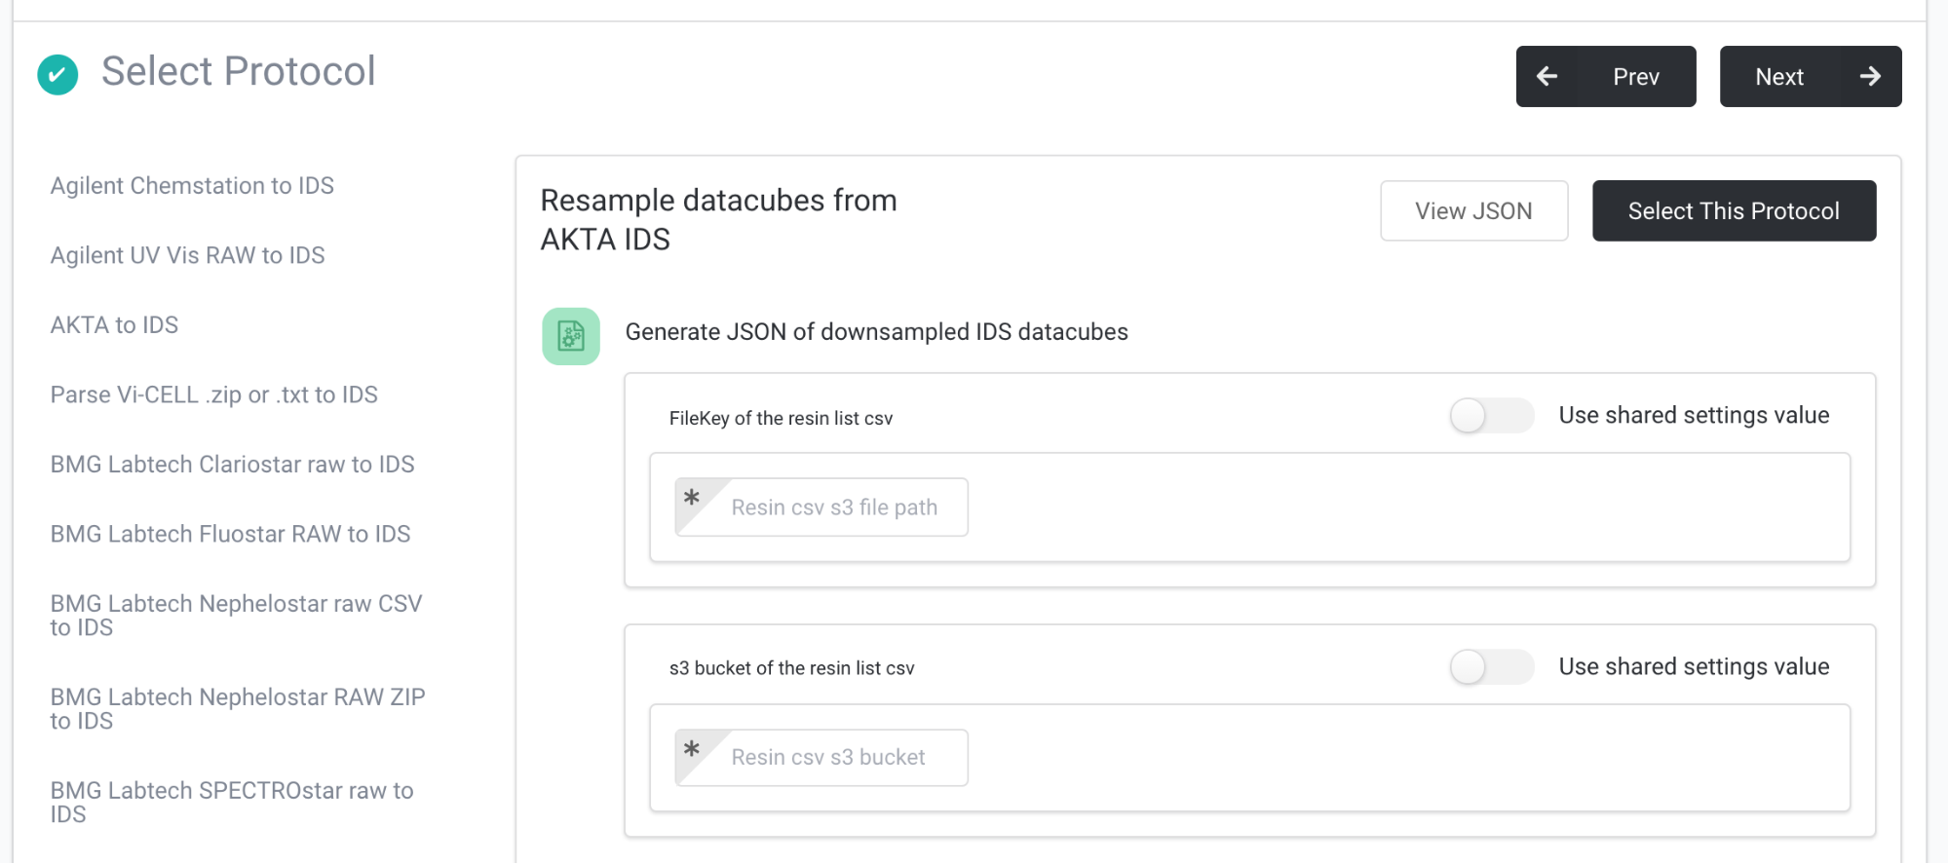Image resolution: width=1948 pixels, height=864 pixels.
Task: Open BMG Labtech SPECTROstar raw to IDS
Action: pos(232,802)
